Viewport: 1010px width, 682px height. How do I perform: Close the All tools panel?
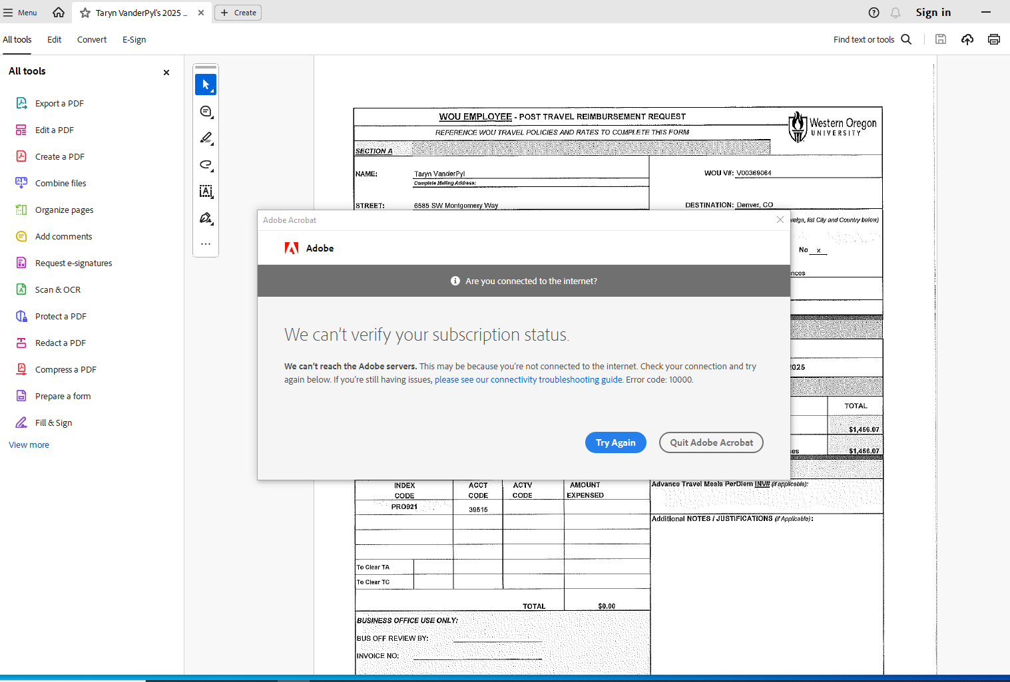(166, 73)
